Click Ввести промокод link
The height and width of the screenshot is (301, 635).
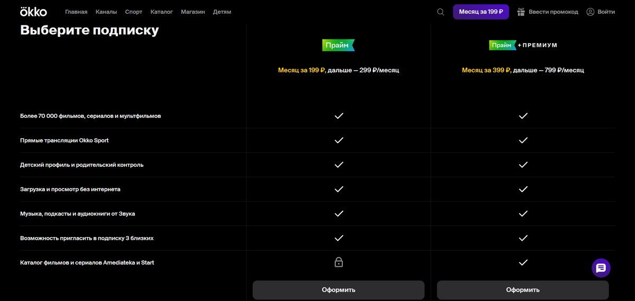point(554,12)
